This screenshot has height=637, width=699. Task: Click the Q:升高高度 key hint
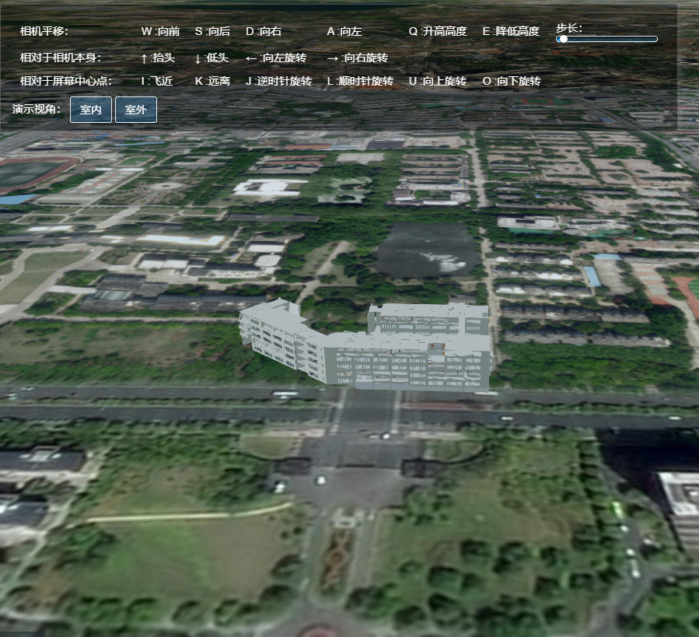coord(438,31)
